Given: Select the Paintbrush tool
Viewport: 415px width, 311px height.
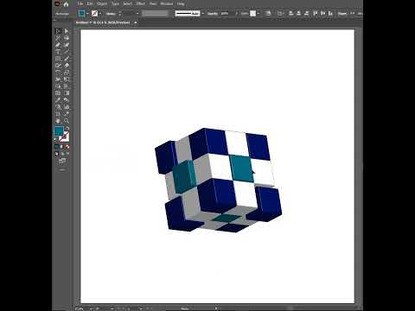Looking at the screenshot, I should pos(67,59).
